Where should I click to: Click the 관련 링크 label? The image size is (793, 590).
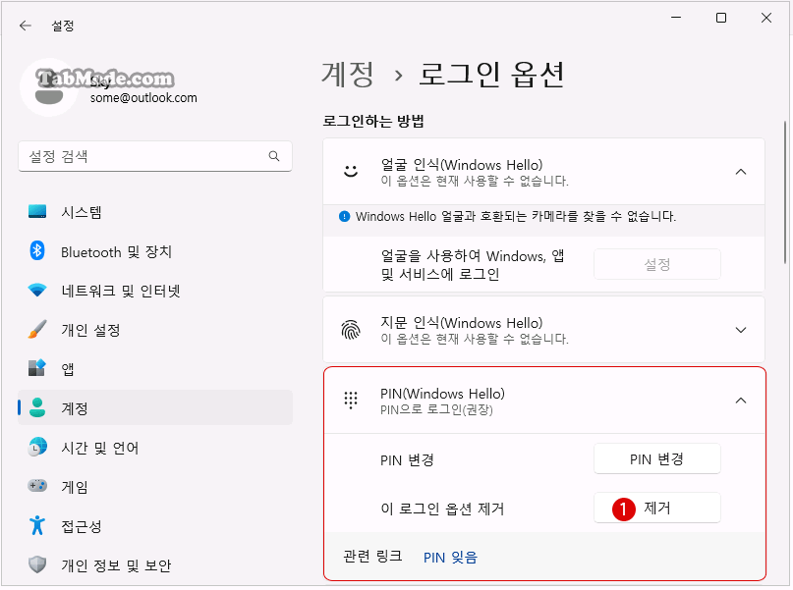372,557
